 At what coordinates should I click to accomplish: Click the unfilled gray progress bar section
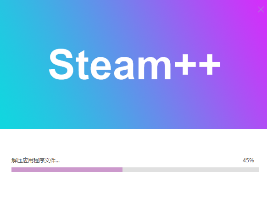190,170
